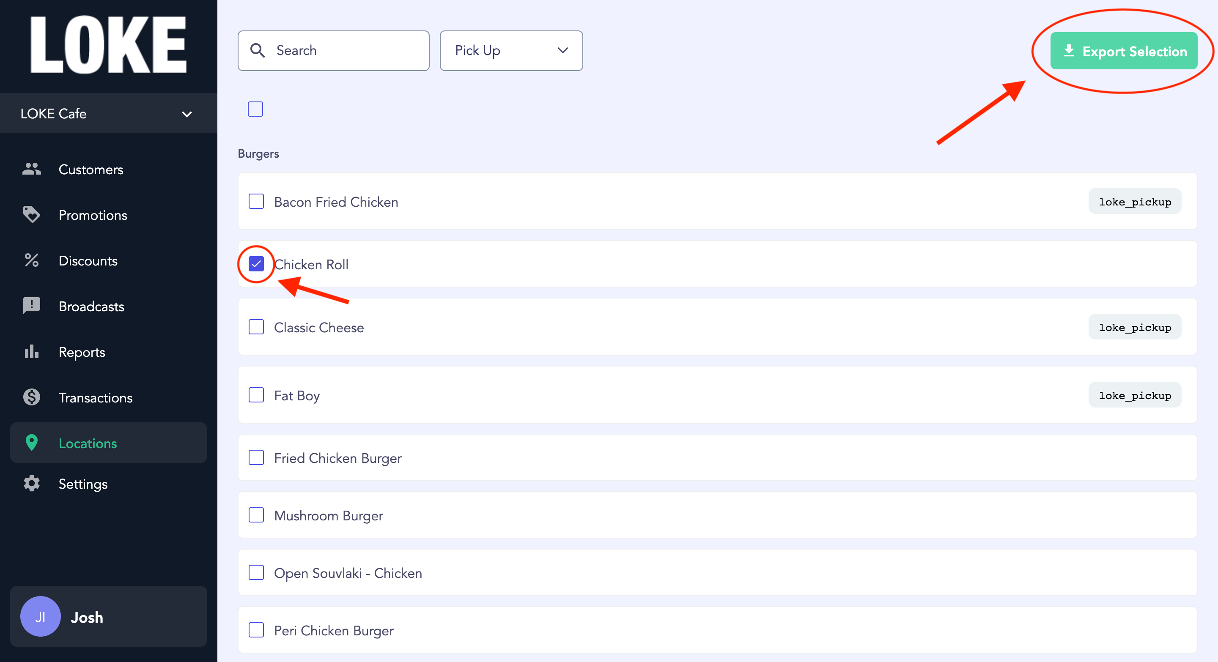The image size is (1218, 662).
Task: Toggle the select-all checkbox above Burgers
Action: (x=255, y=109)
